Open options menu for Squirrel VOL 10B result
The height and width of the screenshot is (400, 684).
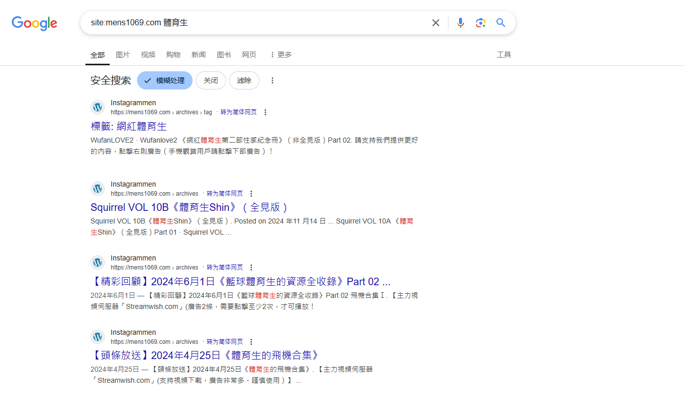point(251,194)
